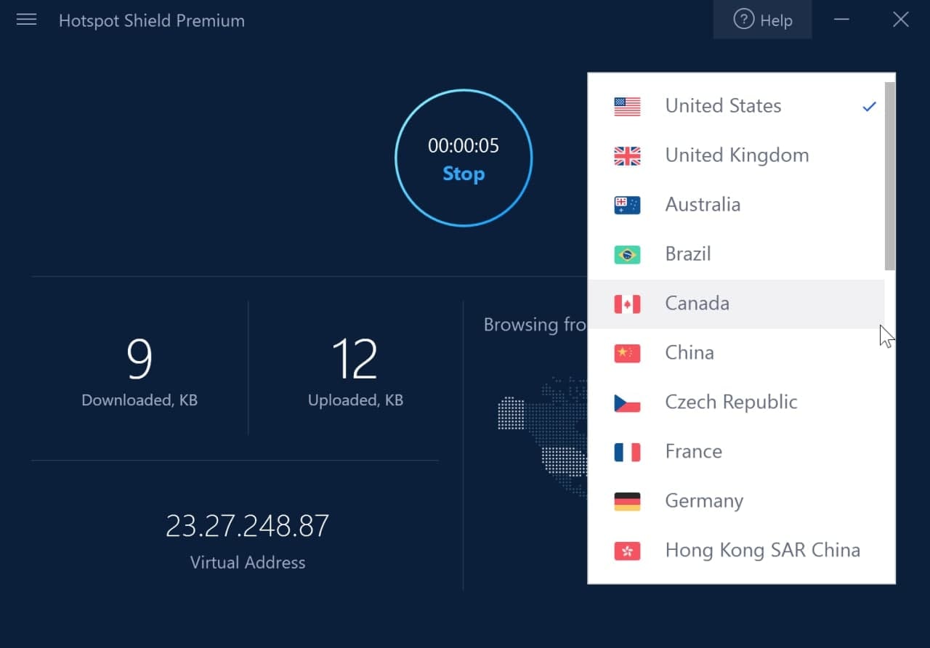
Task: Minimize the Hotspot Shield window
Action: (x=842, y=20)
